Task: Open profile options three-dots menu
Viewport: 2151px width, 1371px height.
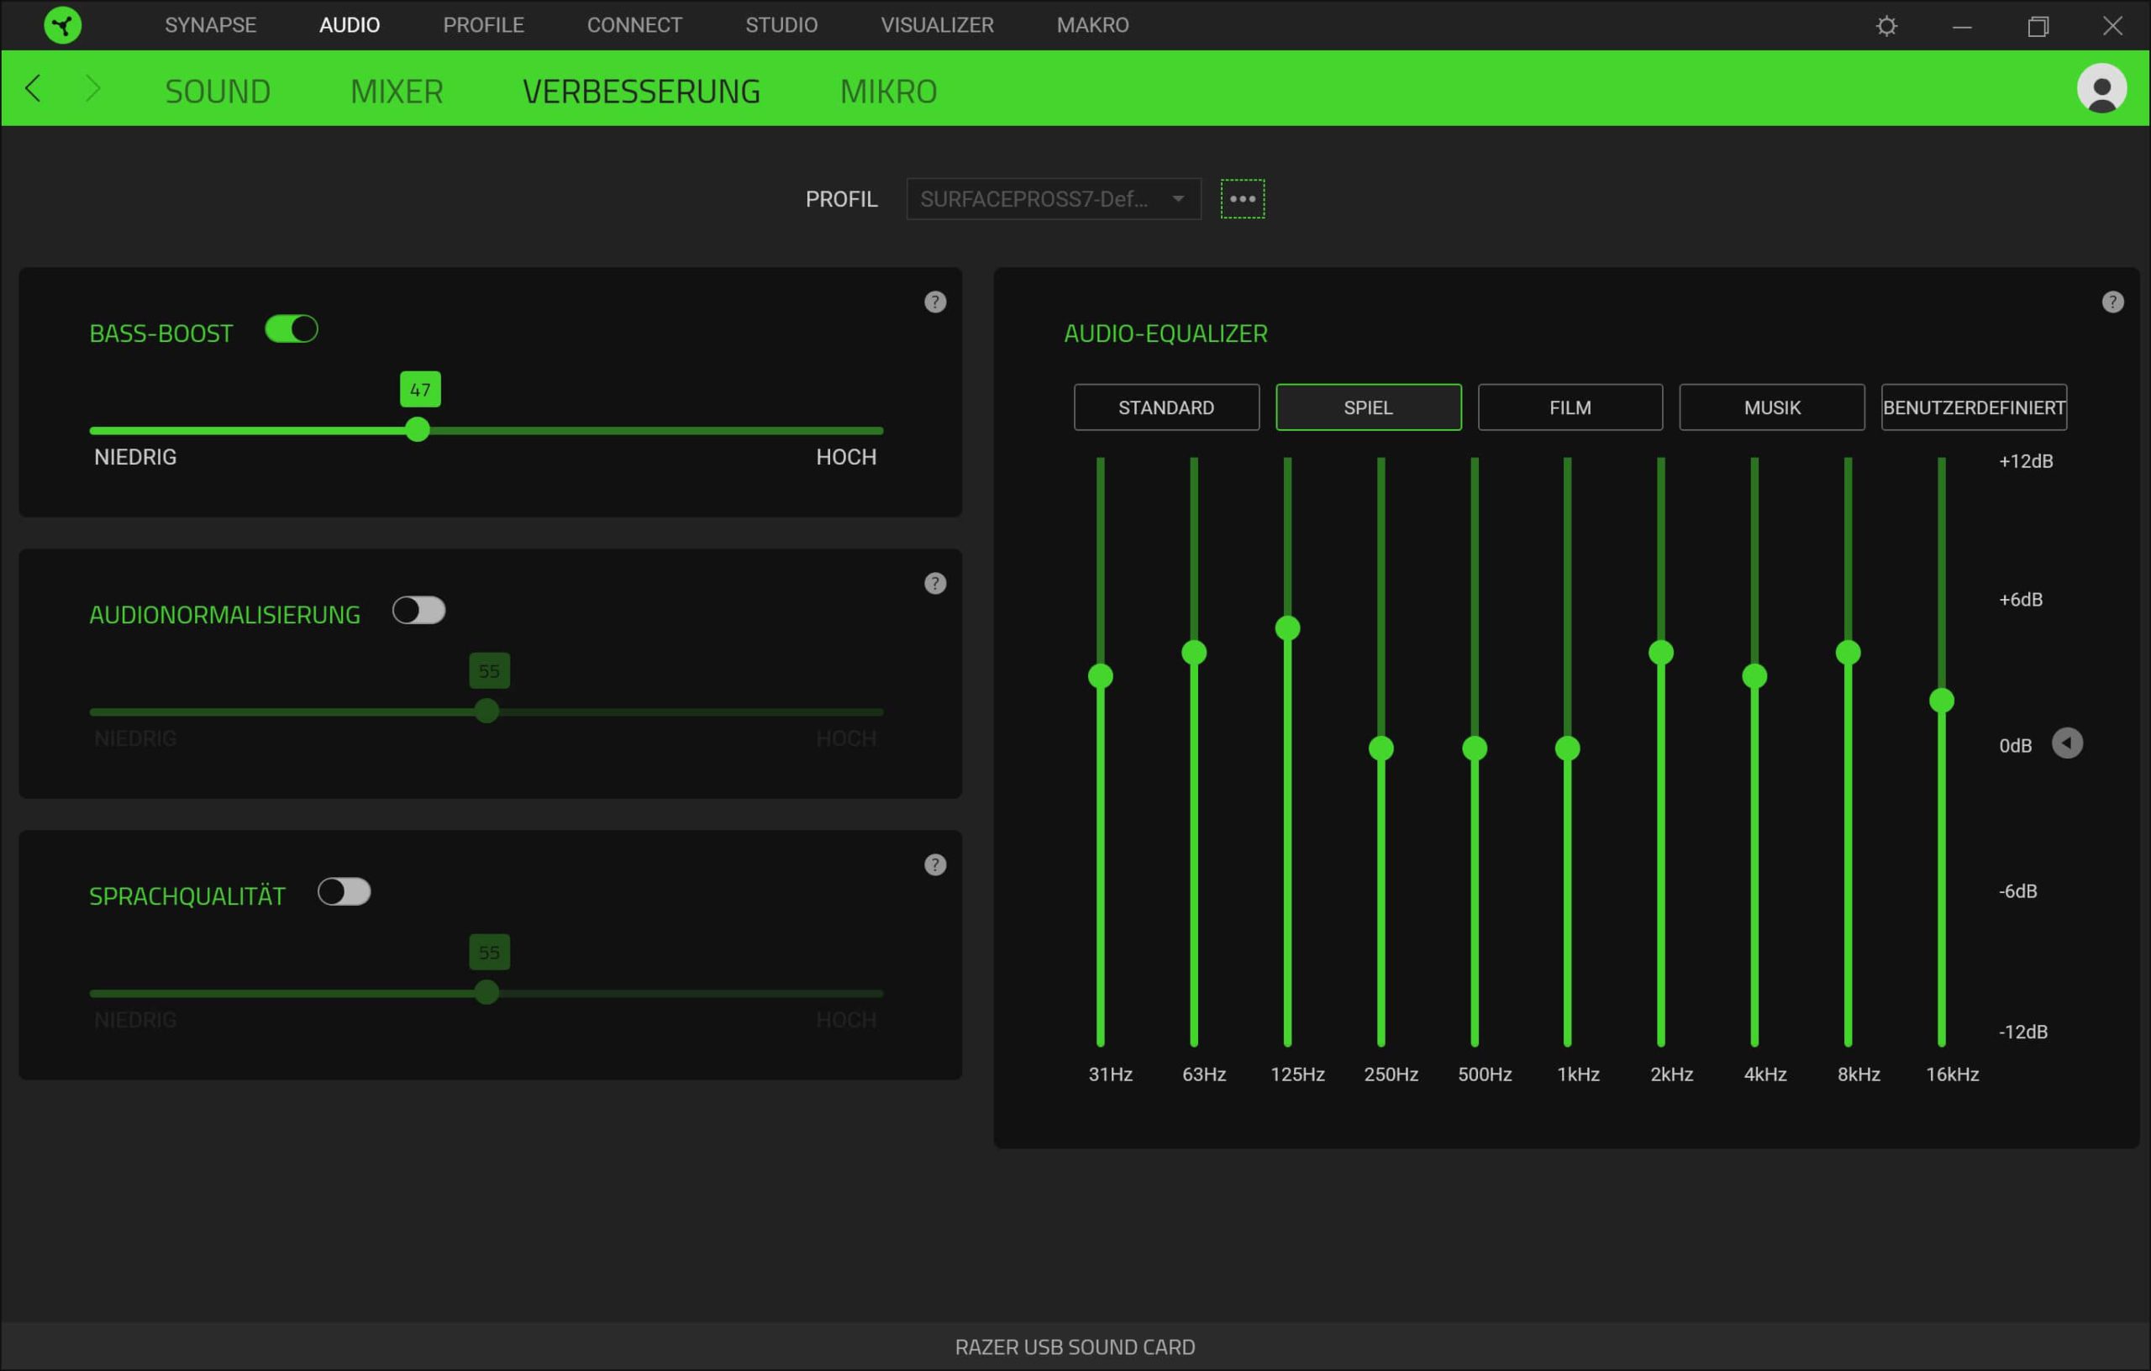Action: 1243,198
